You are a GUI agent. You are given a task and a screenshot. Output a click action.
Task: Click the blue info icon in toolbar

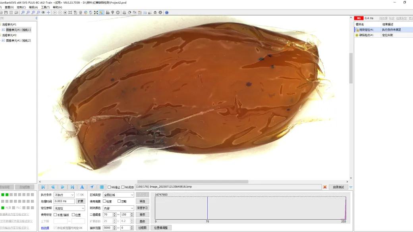pyautogui.click(x=167, y=12)
